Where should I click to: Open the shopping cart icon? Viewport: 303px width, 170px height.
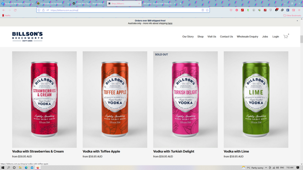(x=285, y=37)
